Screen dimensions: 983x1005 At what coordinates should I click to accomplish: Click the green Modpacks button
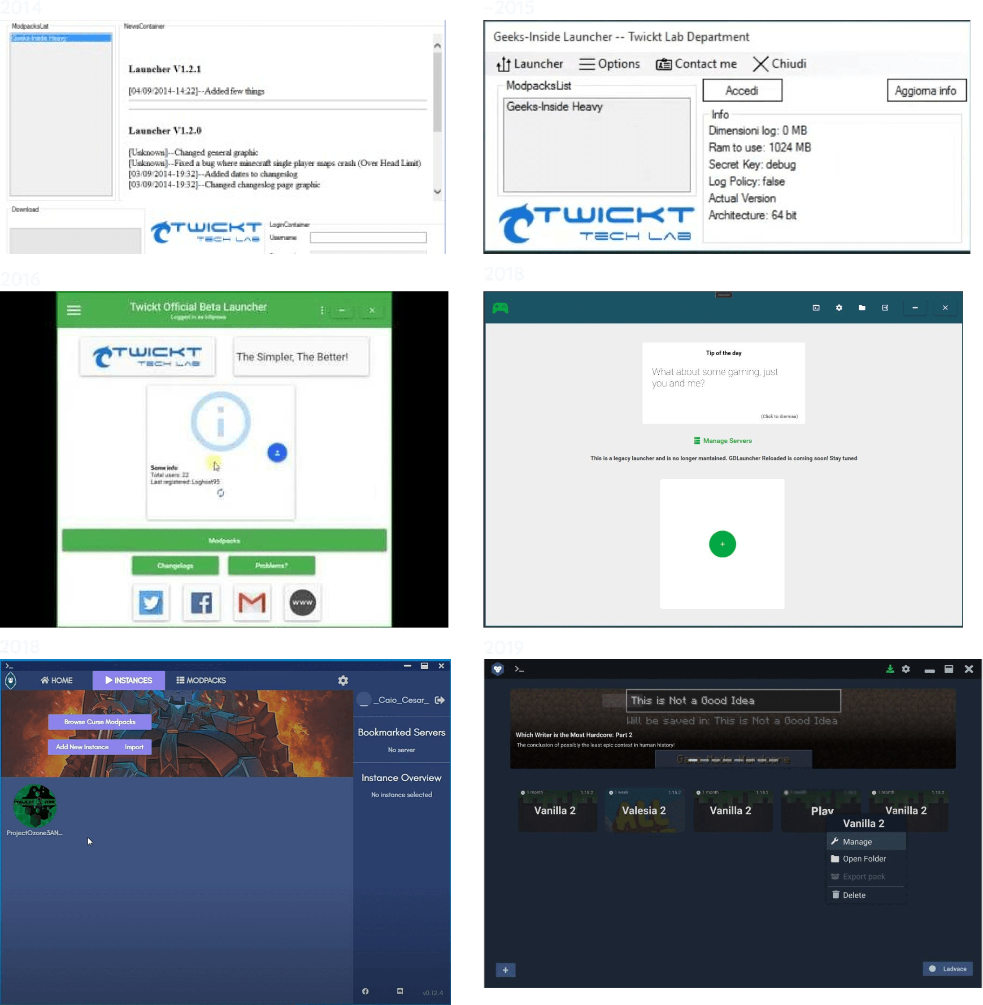pyautogui.click(x=224, y=541)
